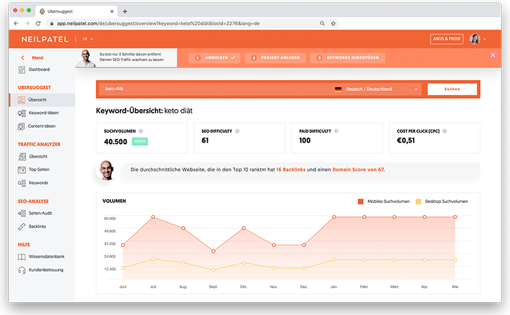Screen dimensions: 510x315
Task: Click the €0,51 CPC value
Action: (x=406, y=141)
